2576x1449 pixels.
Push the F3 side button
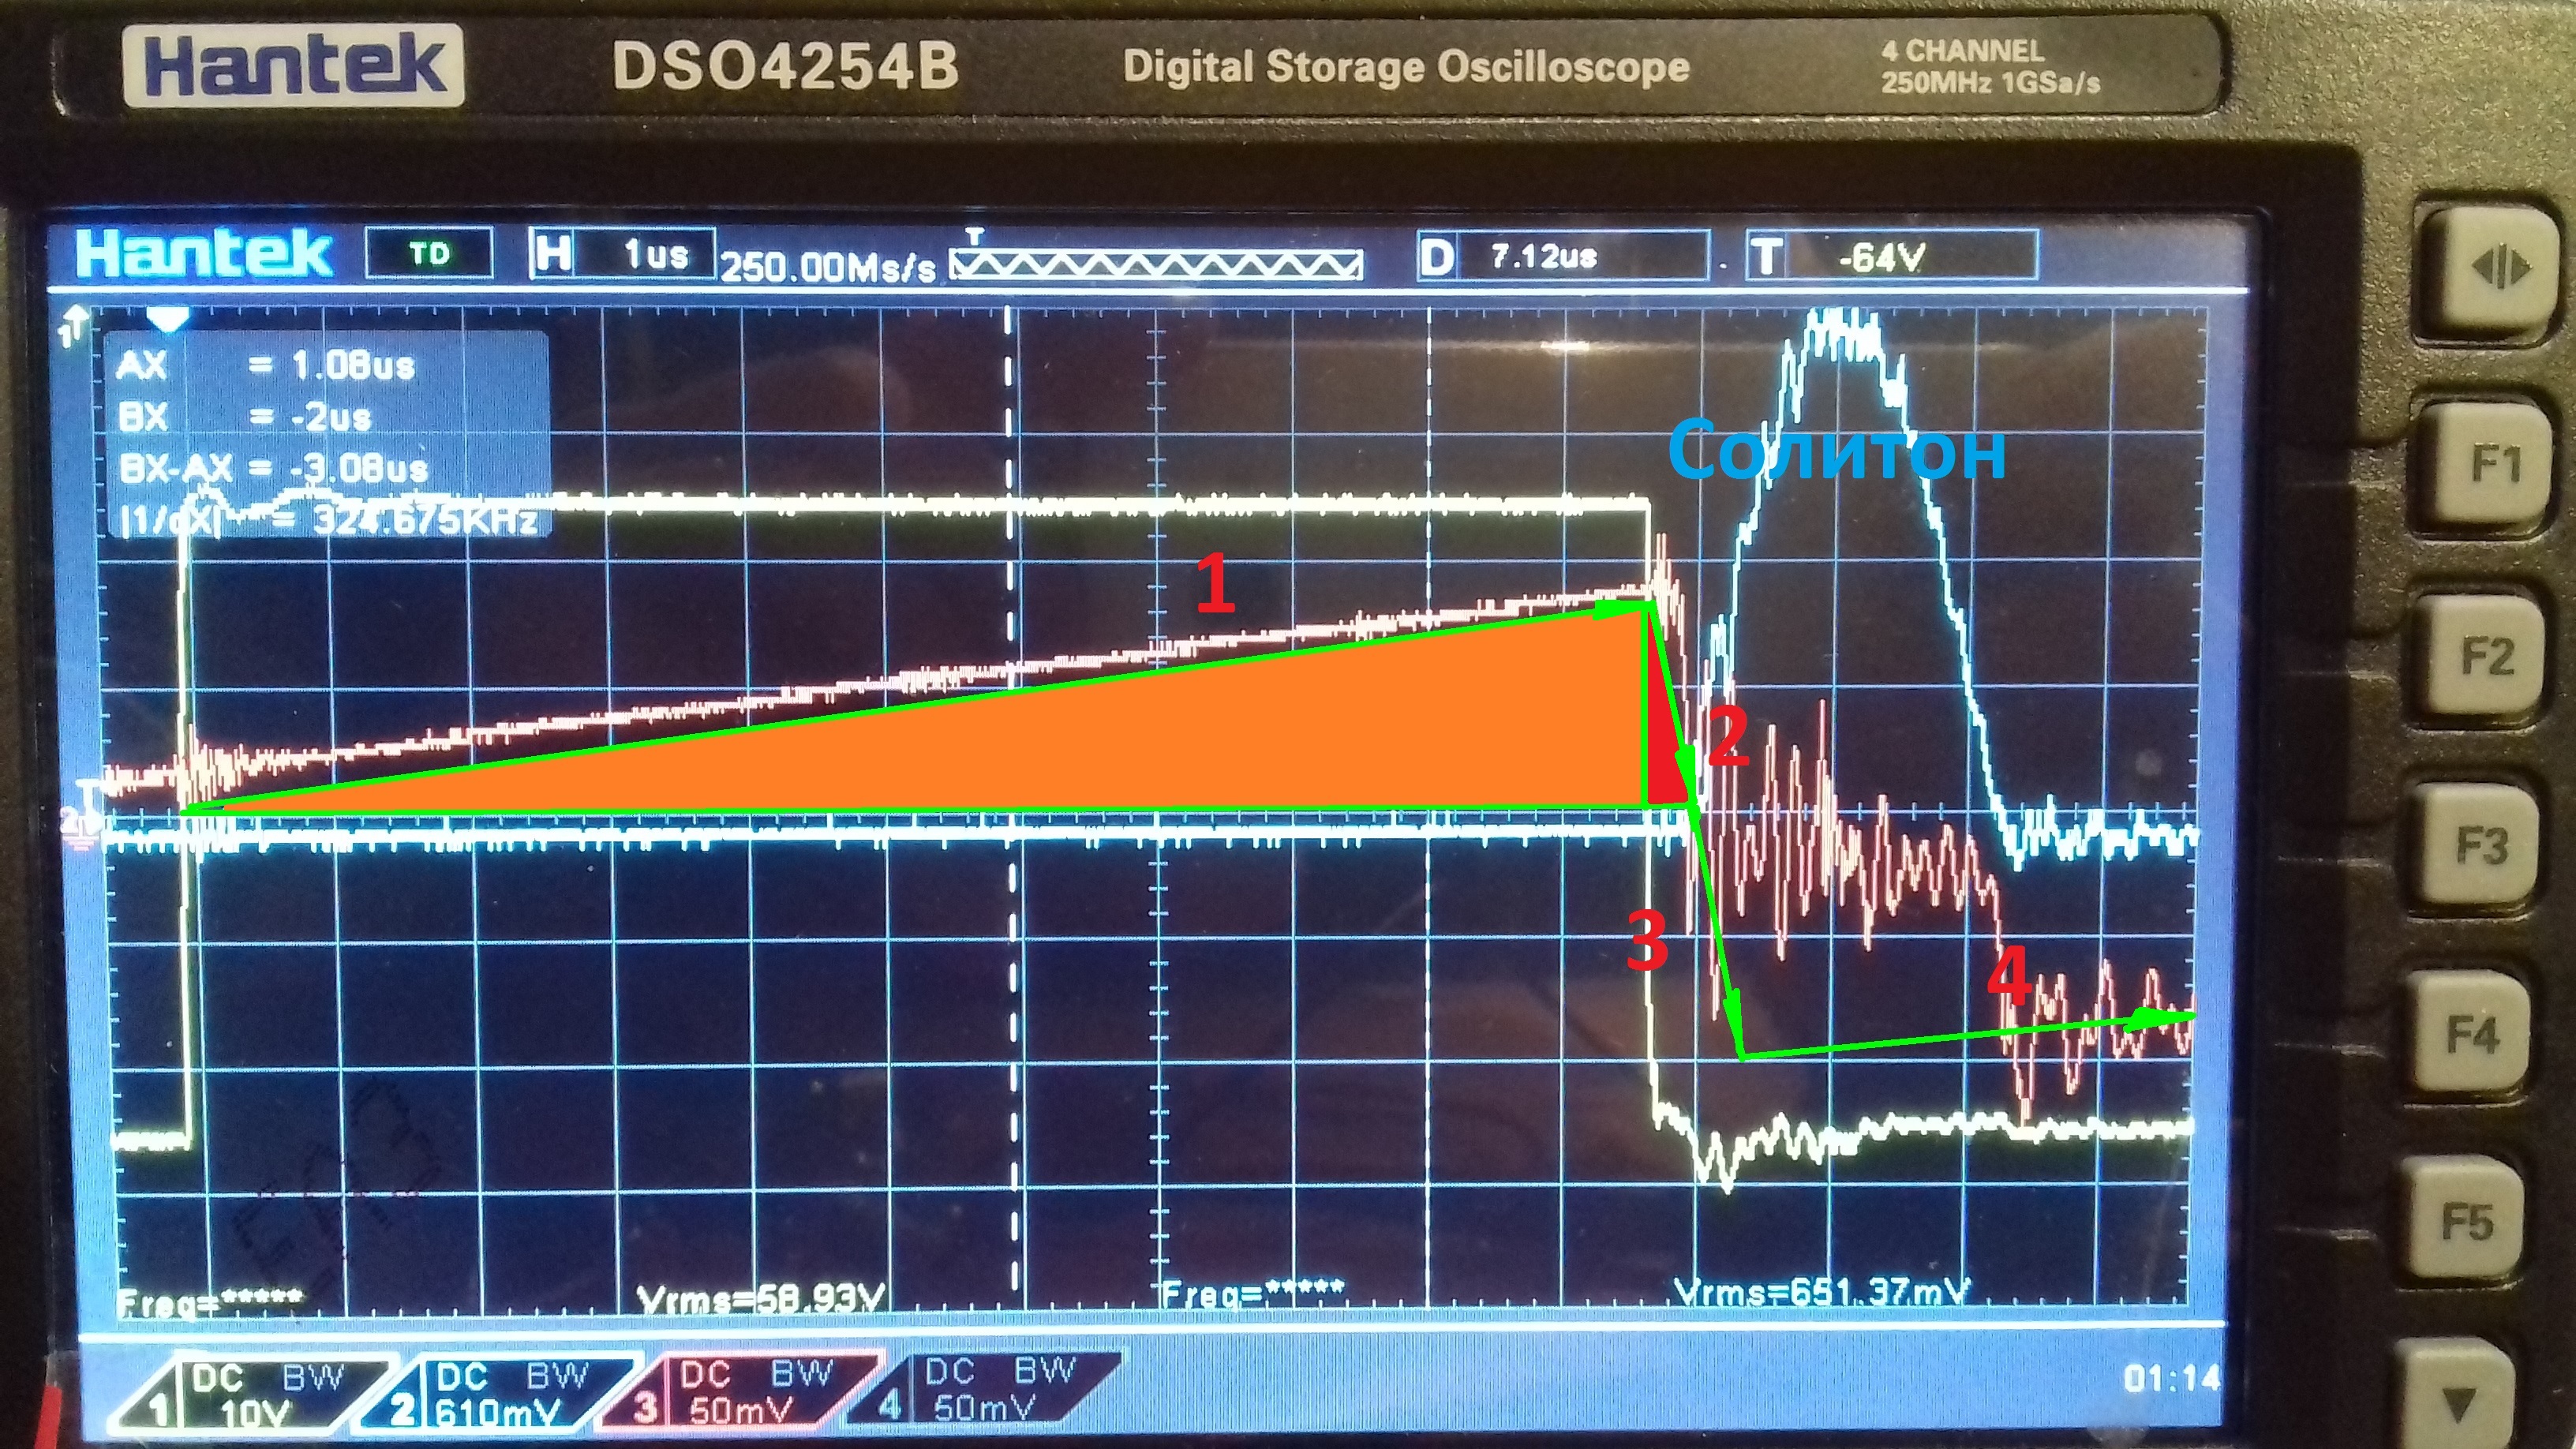2482,846
